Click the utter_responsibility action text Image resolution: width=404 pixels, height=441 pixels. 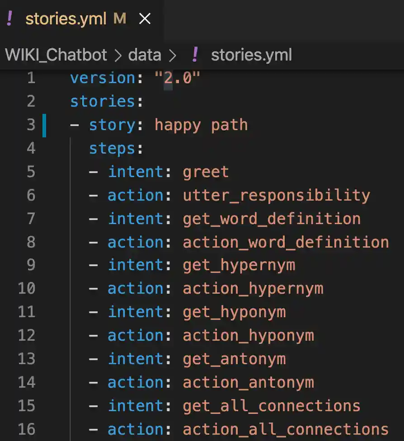coord(276,195)
